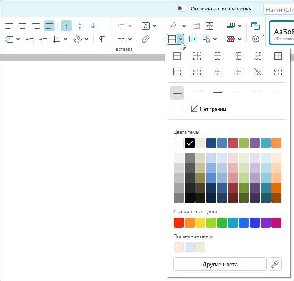
Task: Open cell margins dropdown arrow
Action: 66,39
